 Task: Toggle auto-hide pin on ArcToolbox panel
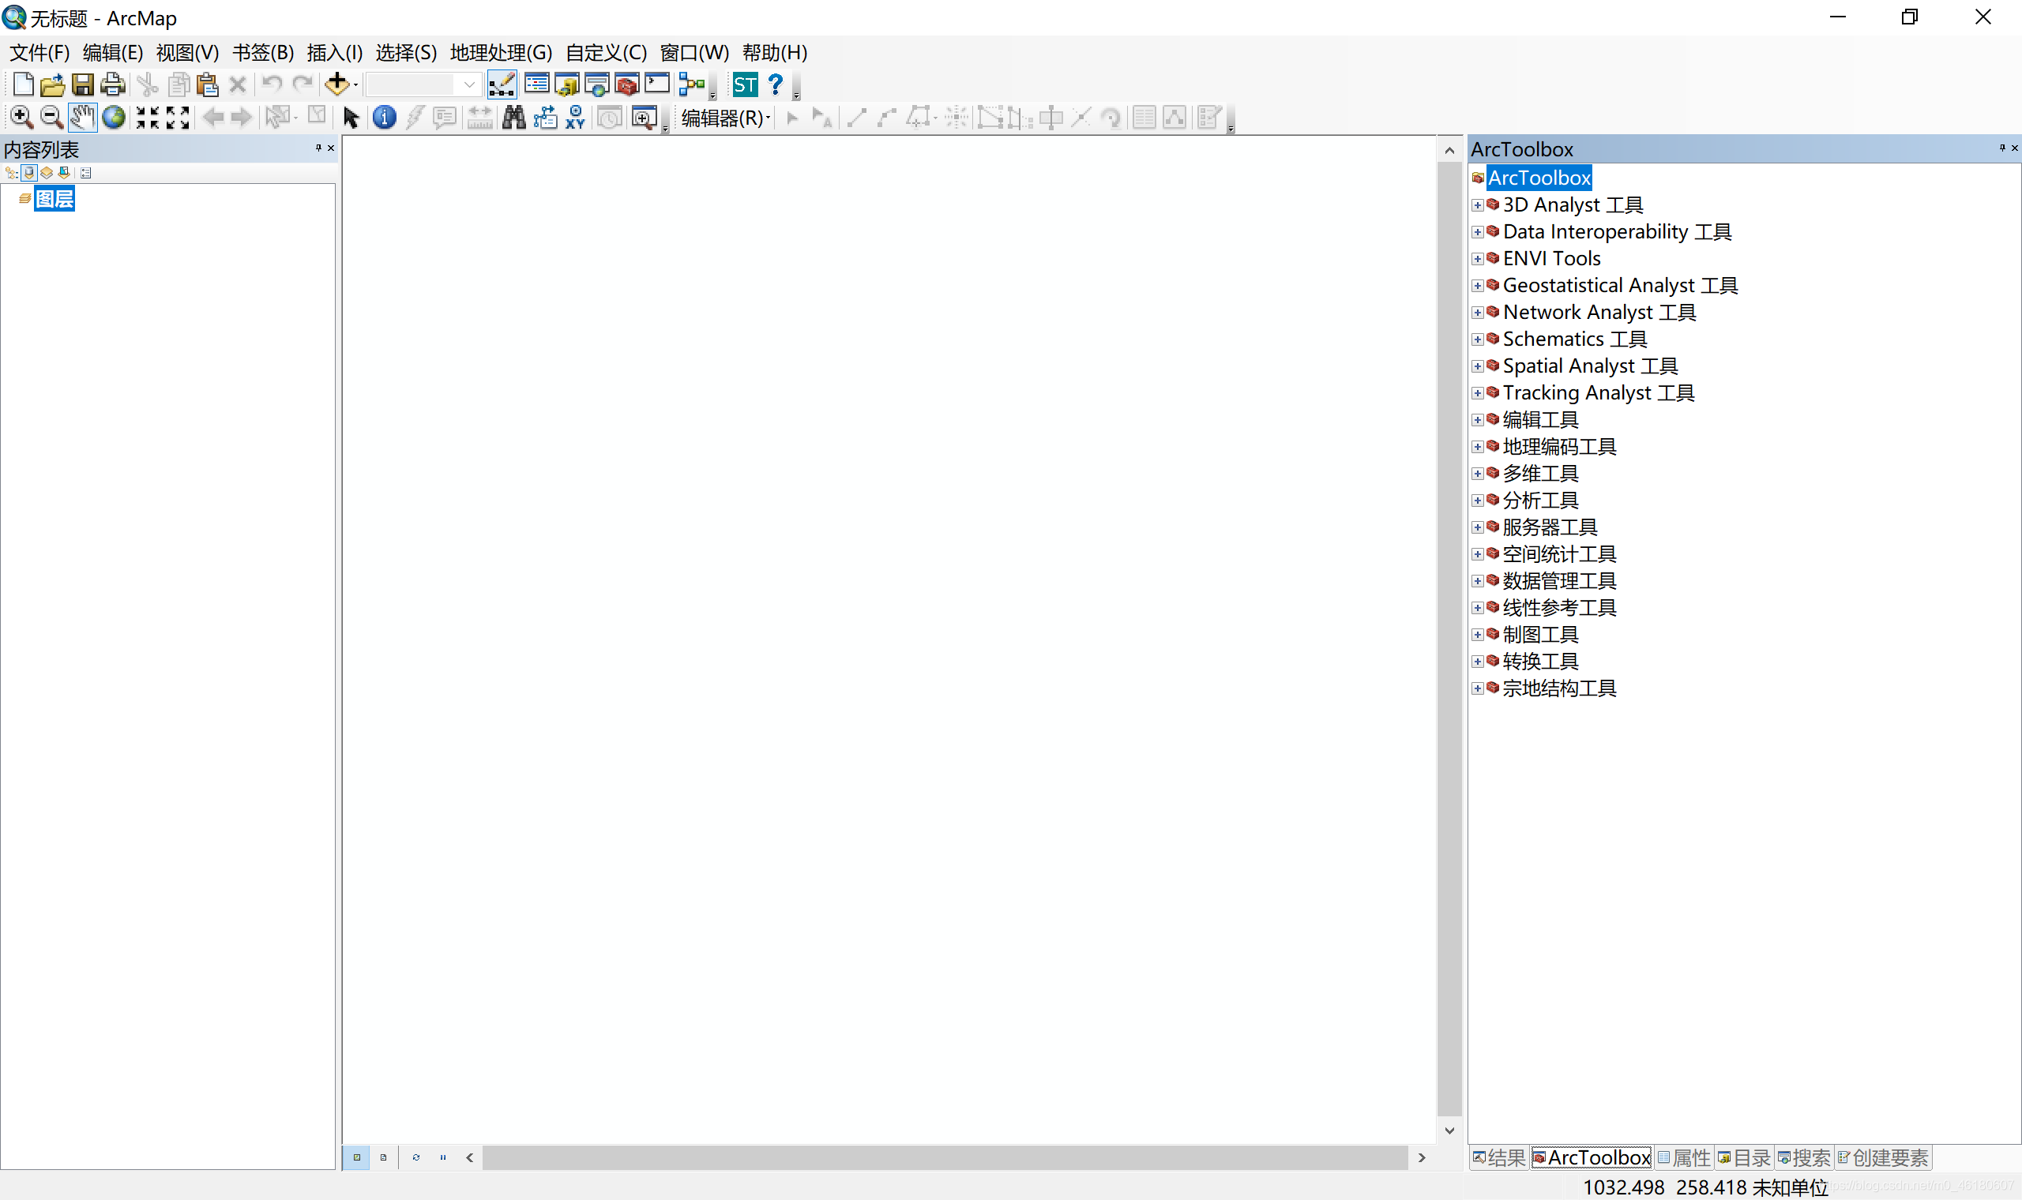click(2002, 148)
